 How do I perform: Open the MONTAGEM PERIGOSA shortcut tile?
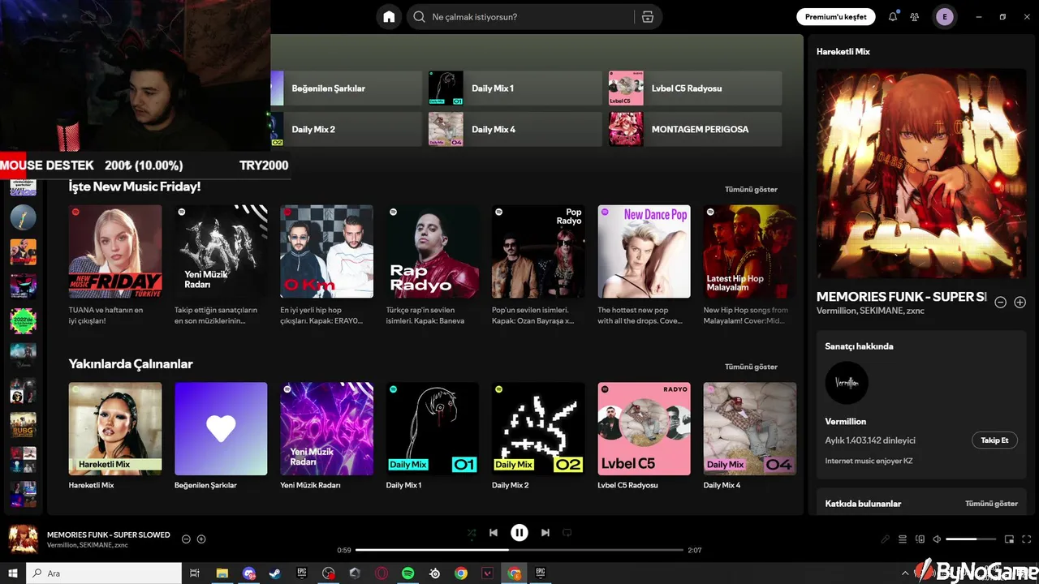coord(695,129)
